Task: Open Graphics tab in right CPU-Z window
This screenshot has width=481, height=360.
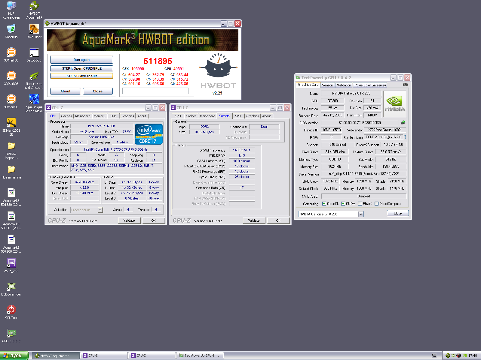Action: (x=253, y=116)
